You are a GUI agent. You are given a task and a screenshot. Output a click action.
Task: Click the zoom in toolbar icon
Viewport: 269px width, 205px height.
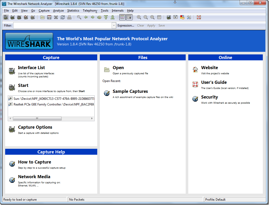(139, 17)
